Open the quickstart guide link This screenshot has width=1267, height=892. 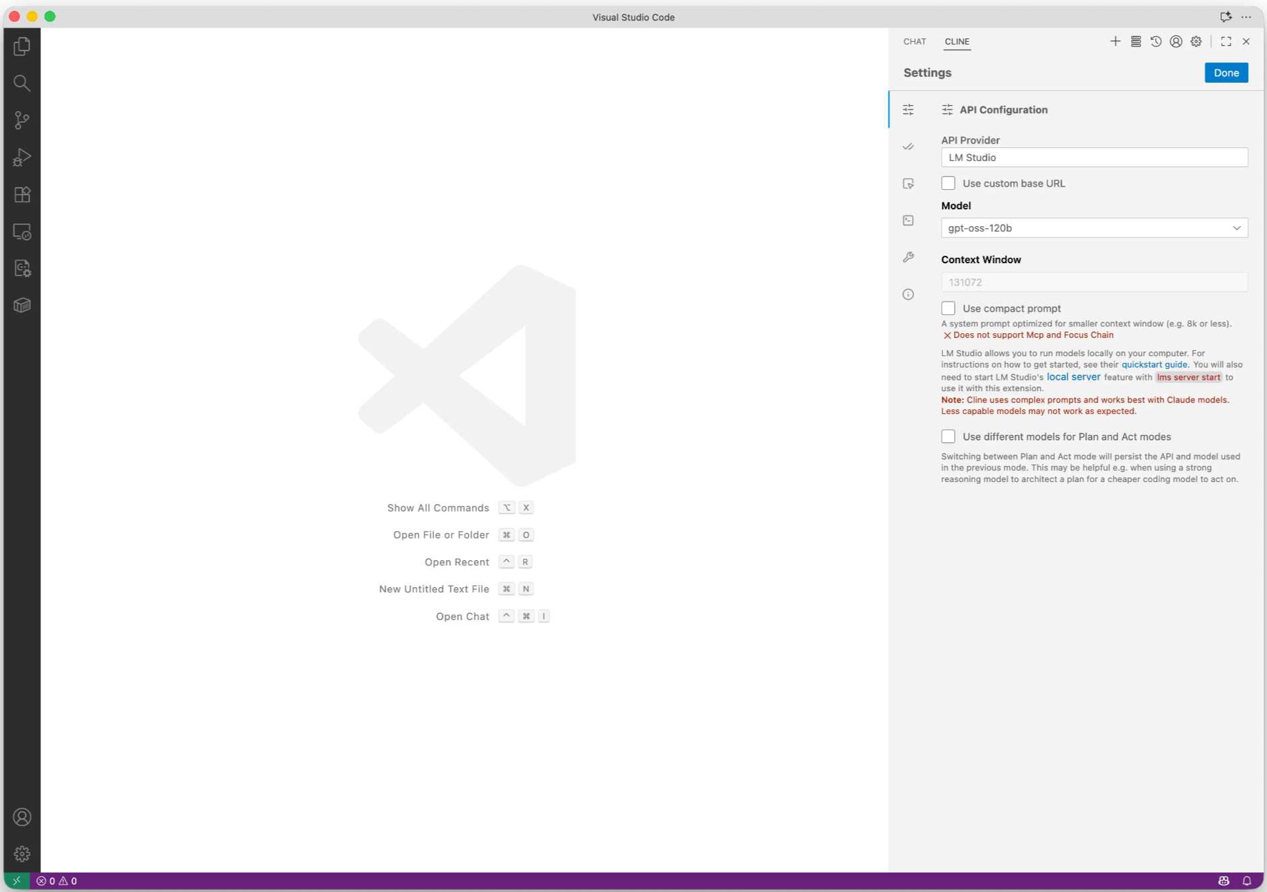point(1154,364)
